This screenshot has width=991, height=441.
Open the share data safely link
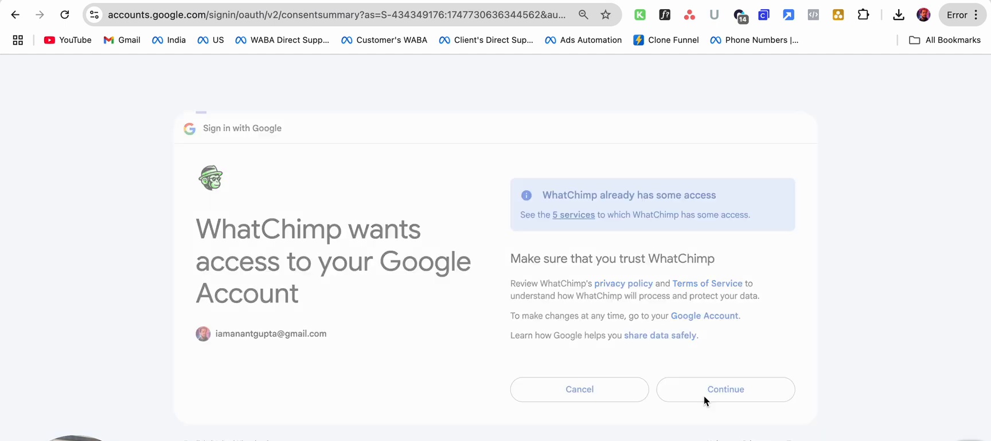click(x=660, y=335)
